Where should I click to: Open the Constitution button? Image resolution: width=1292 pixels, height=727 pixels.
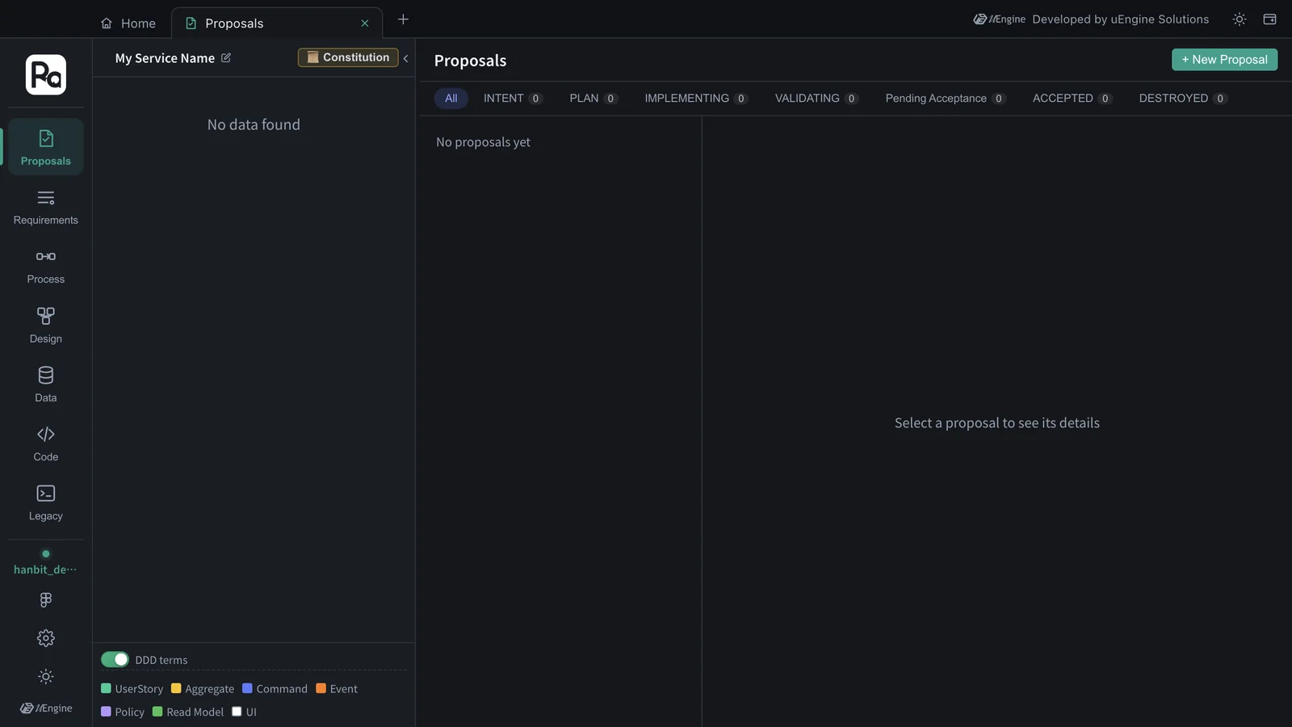(348, 57)
